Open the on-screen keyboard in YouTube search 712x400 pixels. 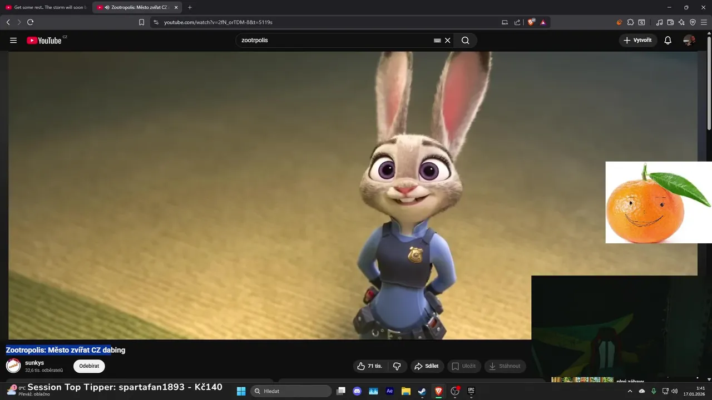(437, 40)
